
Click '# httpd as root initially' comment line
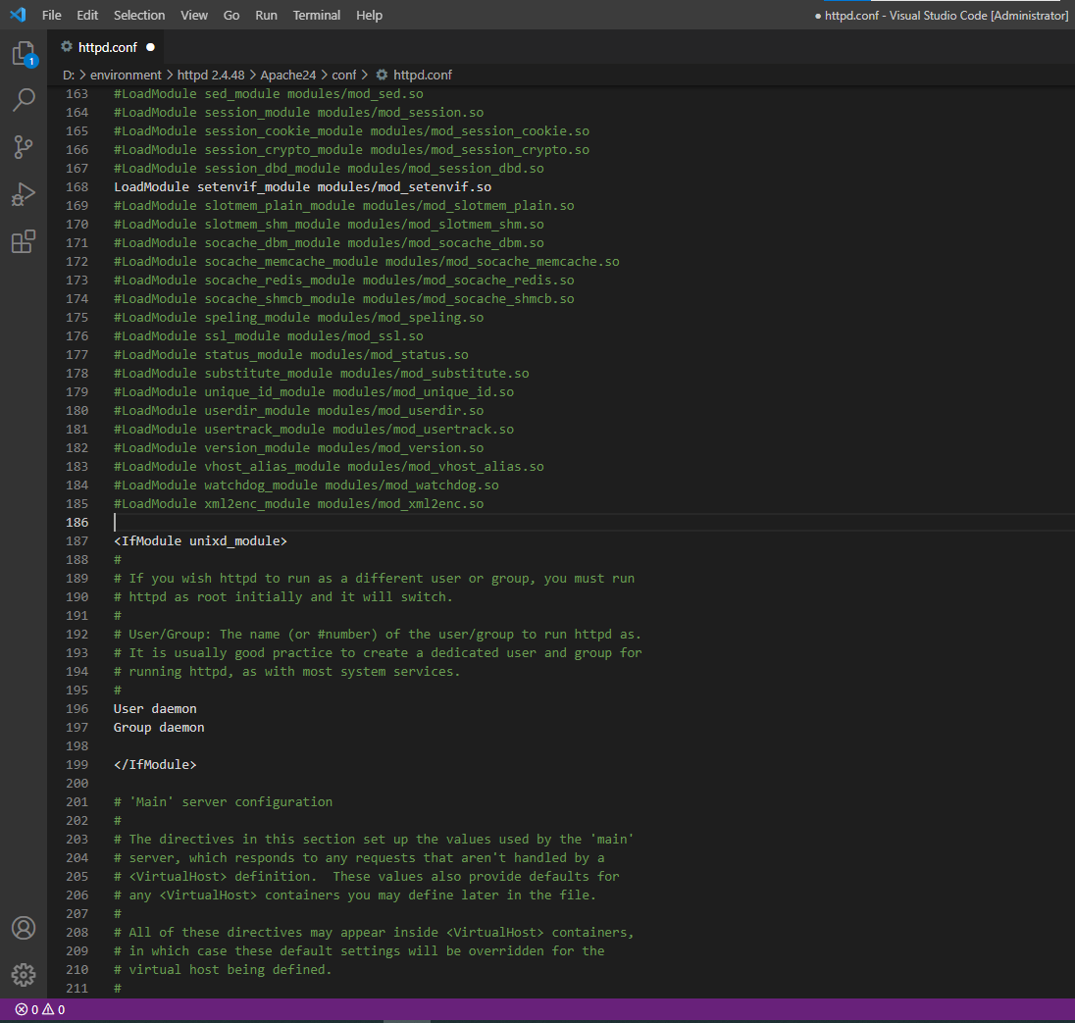point(283,597)
